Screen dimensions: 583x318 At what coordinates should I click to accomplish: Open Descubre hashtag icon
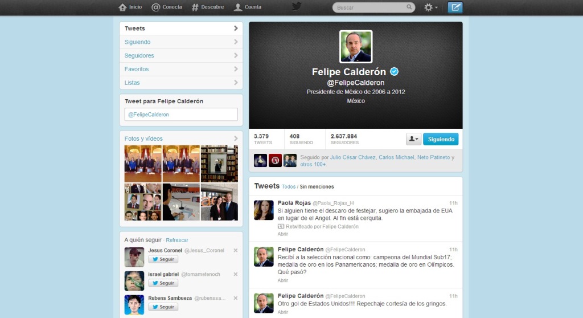pos(195,7)
